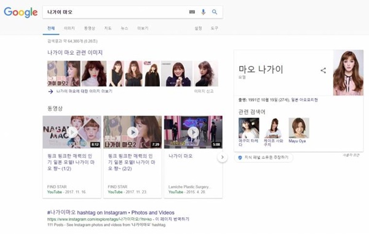Screen dimensions: 369x234
Task: Play the 7:29 나가이 마오2 video
Action: (133, 132)
